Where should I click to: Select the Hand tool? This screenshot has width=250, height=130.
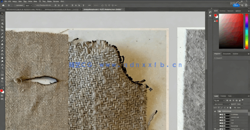(2, 78)
